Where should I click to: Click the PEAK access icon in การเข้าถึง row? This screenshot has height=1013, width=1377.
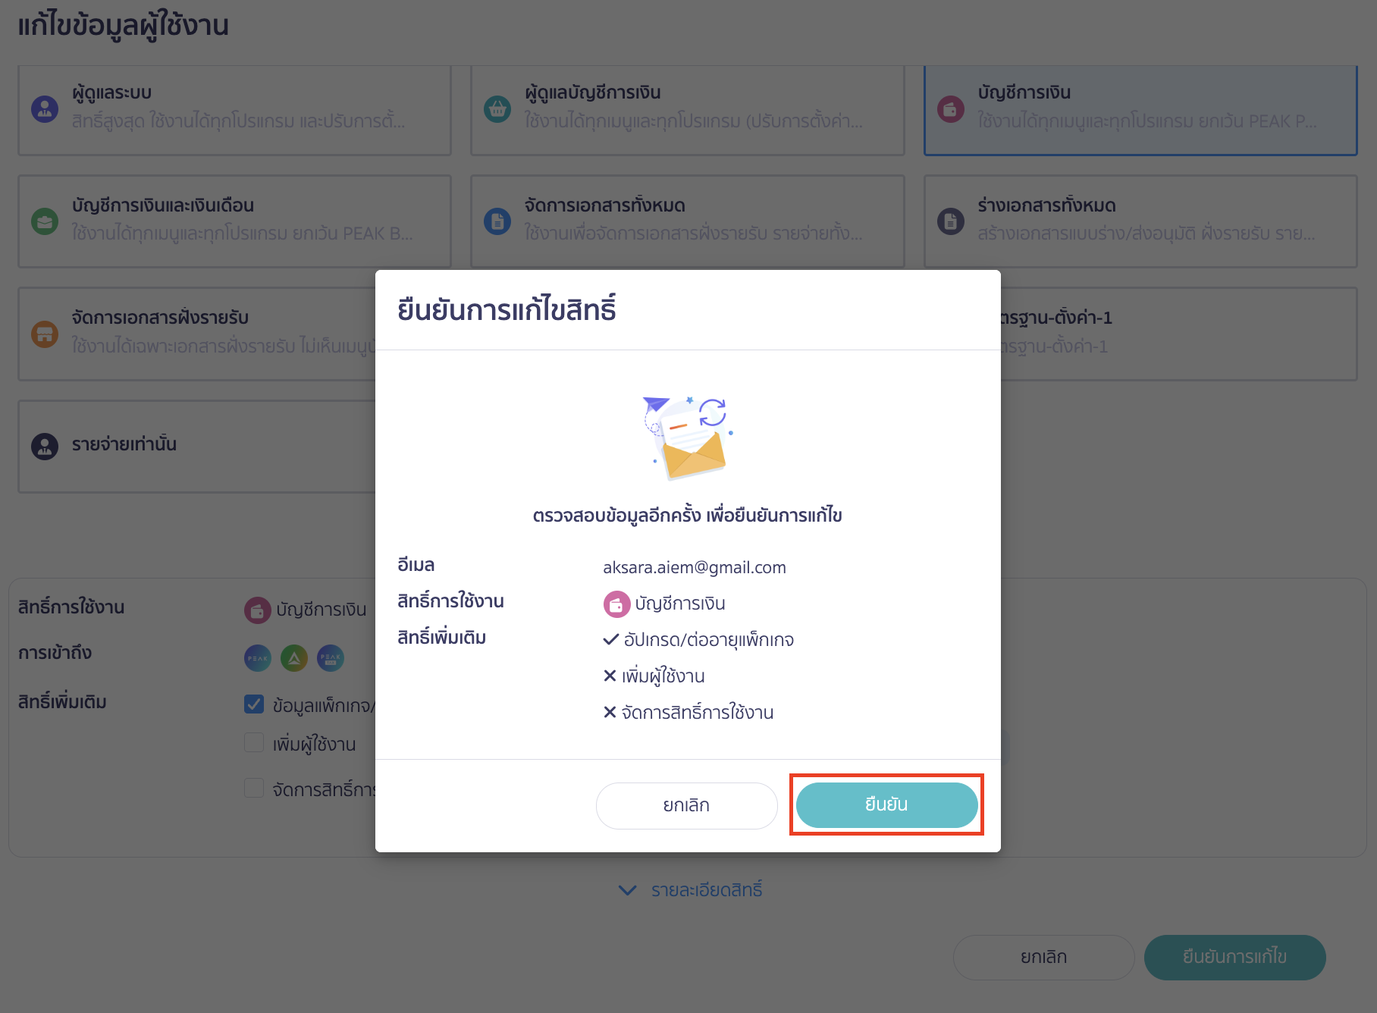tap(257, 658)
